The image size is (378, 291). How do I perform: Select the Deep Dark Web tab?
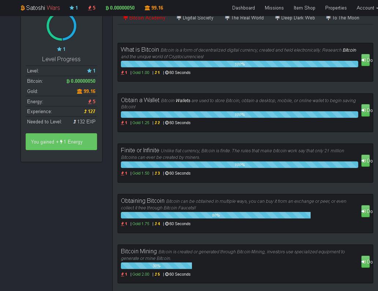click(295, 18)
